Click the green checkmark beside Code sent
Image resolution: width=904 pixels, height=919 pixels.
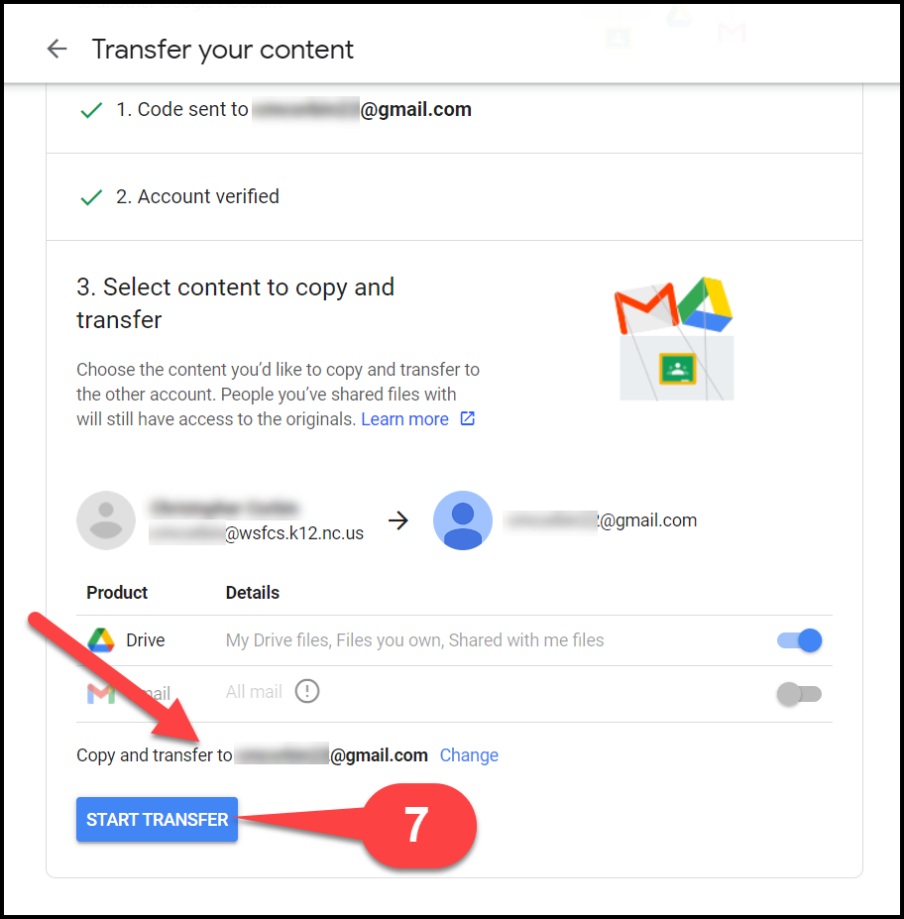[x=91, y=110]
